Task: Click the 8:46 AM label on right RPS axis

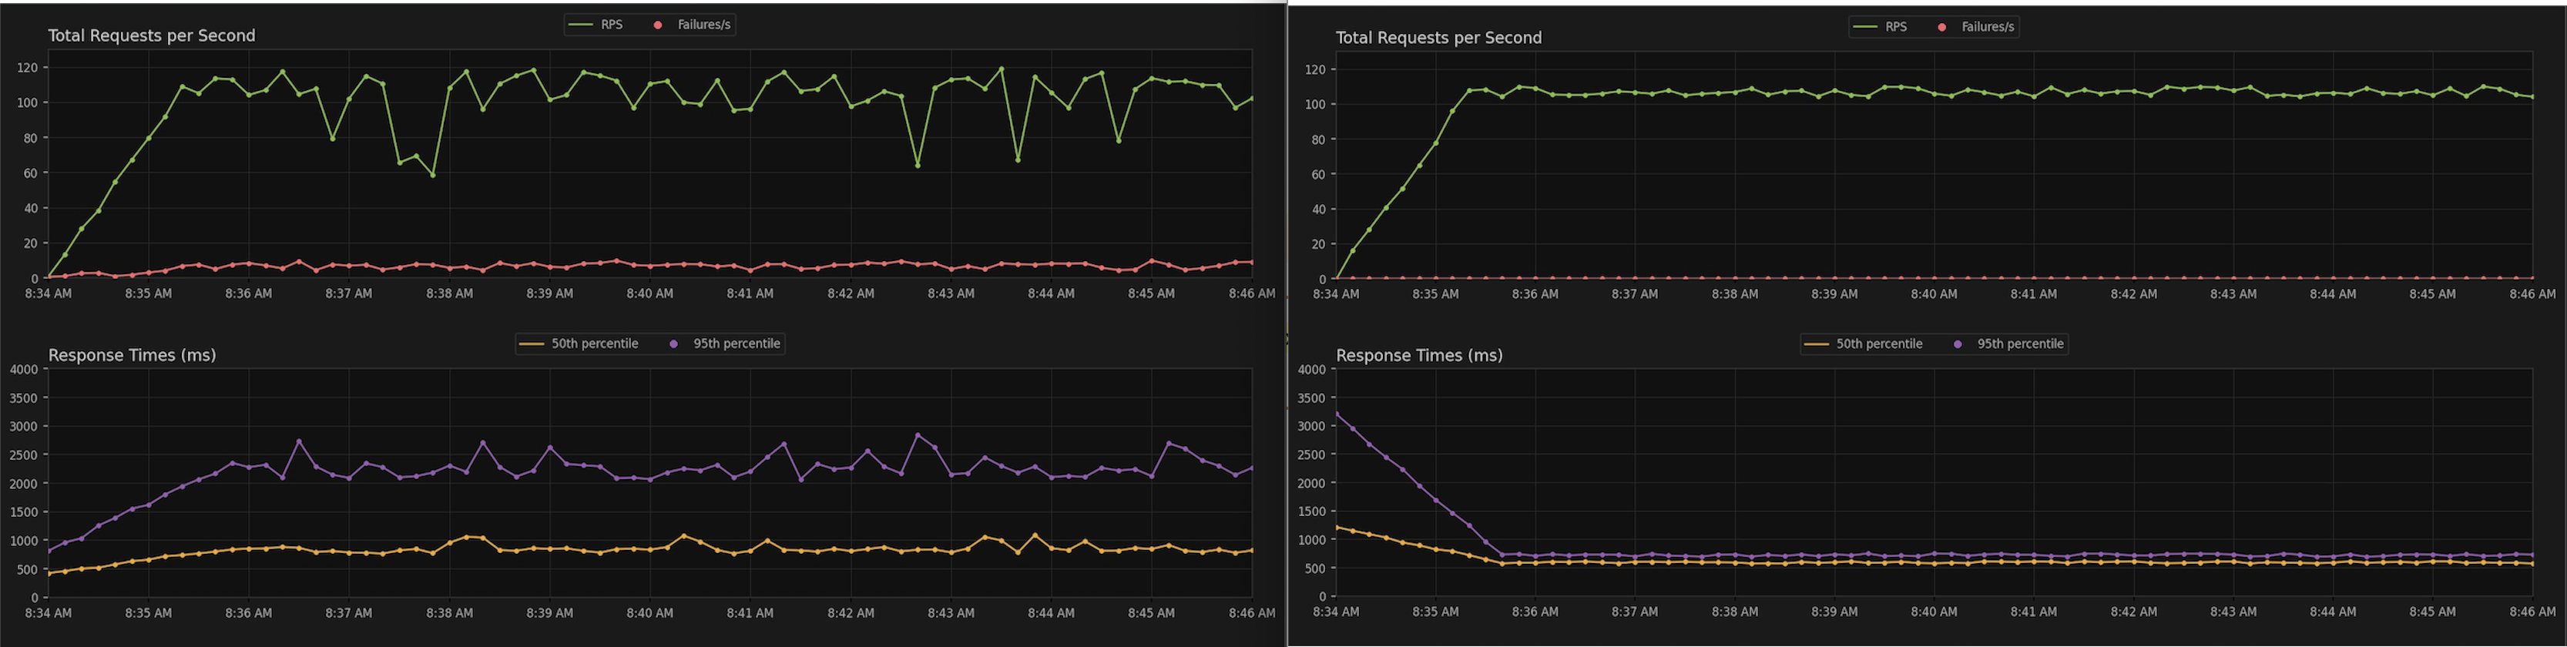Action: click(2532, 294)
